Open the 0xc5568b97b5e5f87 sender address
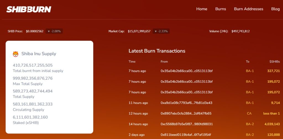 [187, 124]
